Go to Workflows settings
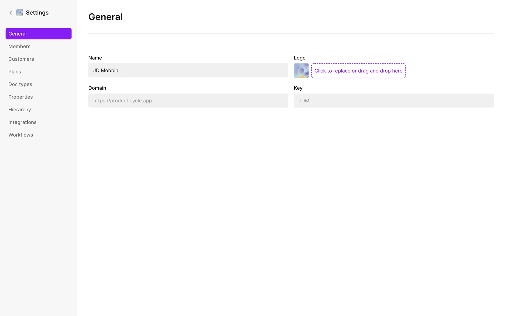This screenshot has height=316, width=505. [x=21, y=135]
